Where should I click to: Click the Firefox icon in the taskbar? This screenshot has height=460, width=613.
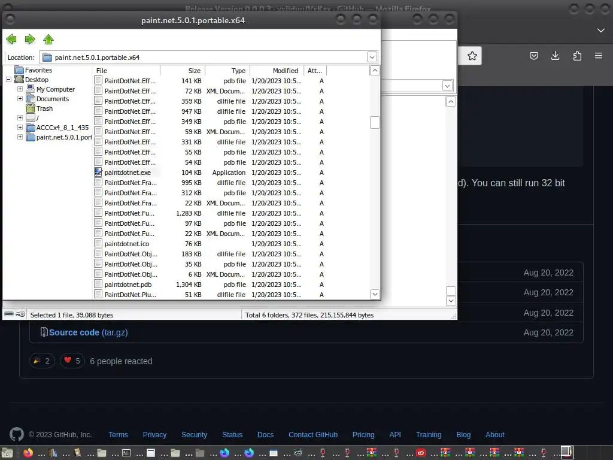[x=28, y=453]
